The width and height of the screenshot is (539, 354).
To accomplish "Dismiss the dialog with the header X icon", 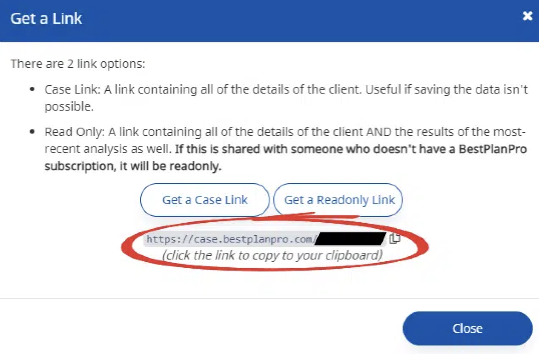I will tap(528, 16).
